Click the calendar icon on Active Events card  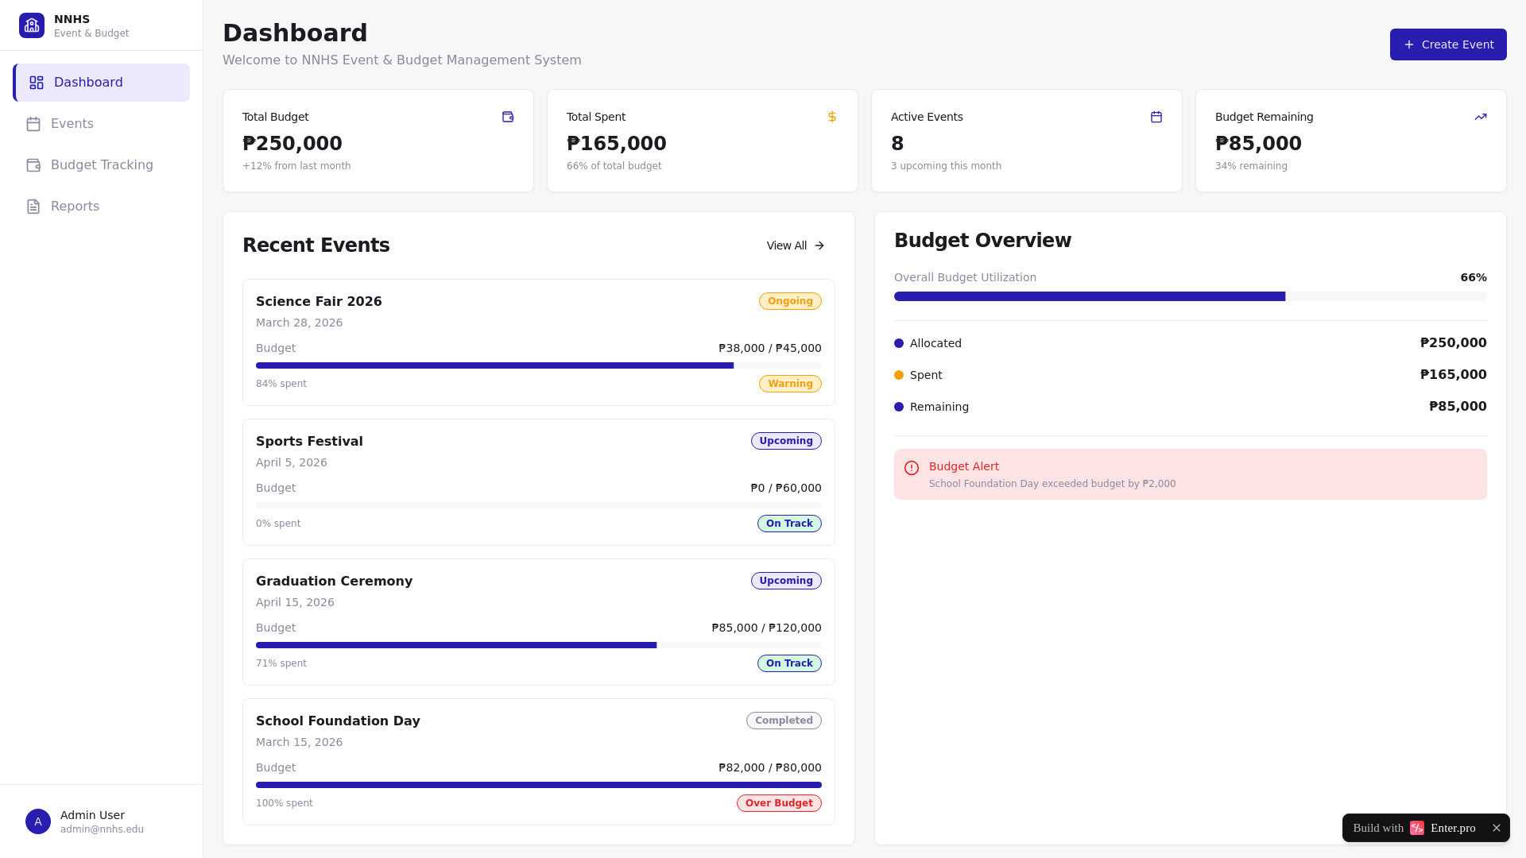pos(1156,117)
